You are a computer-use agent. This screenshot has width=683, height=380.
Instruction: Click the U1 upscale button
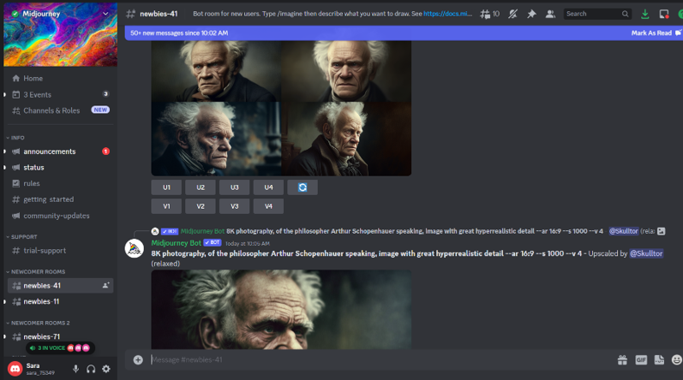(166, 187)
